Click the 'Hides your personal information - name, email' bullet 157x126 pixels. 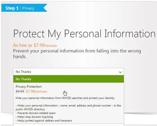(68, 106)
